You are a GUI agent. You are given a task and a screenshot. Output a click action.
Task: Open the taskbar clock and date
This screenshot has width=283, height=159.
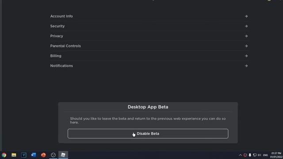276,155
